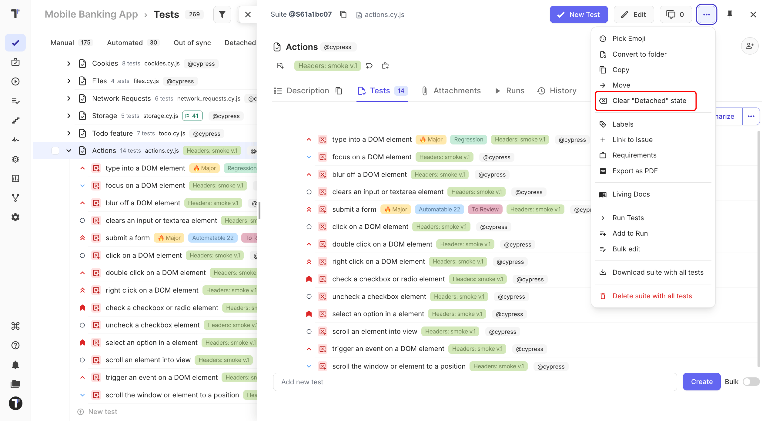Click the New Test button

pos(579,15)
